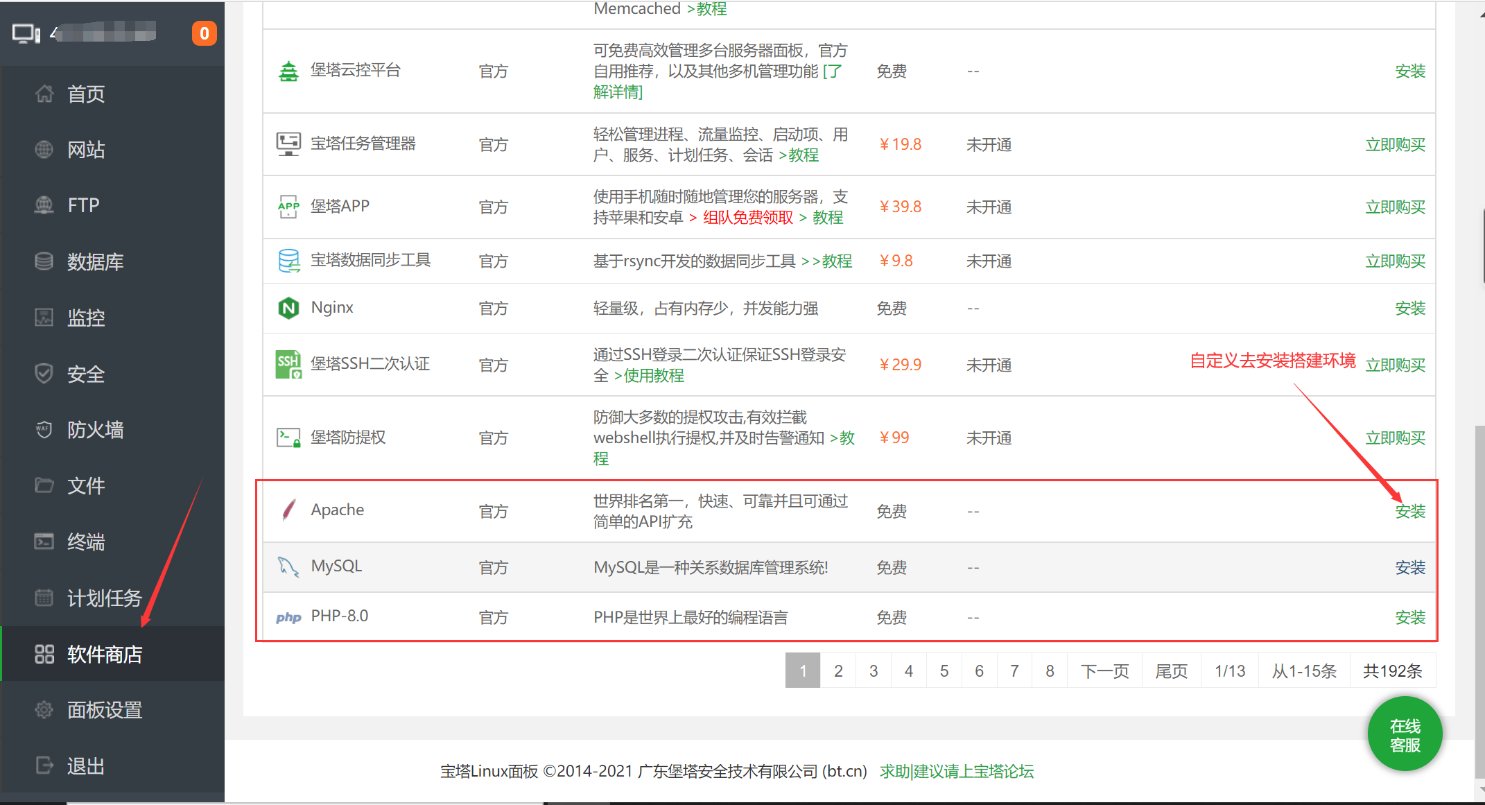This screenshot has width=1485, height=805.
Task: Open the Memcached 教程 link
Action: click(x=706, y=9)
